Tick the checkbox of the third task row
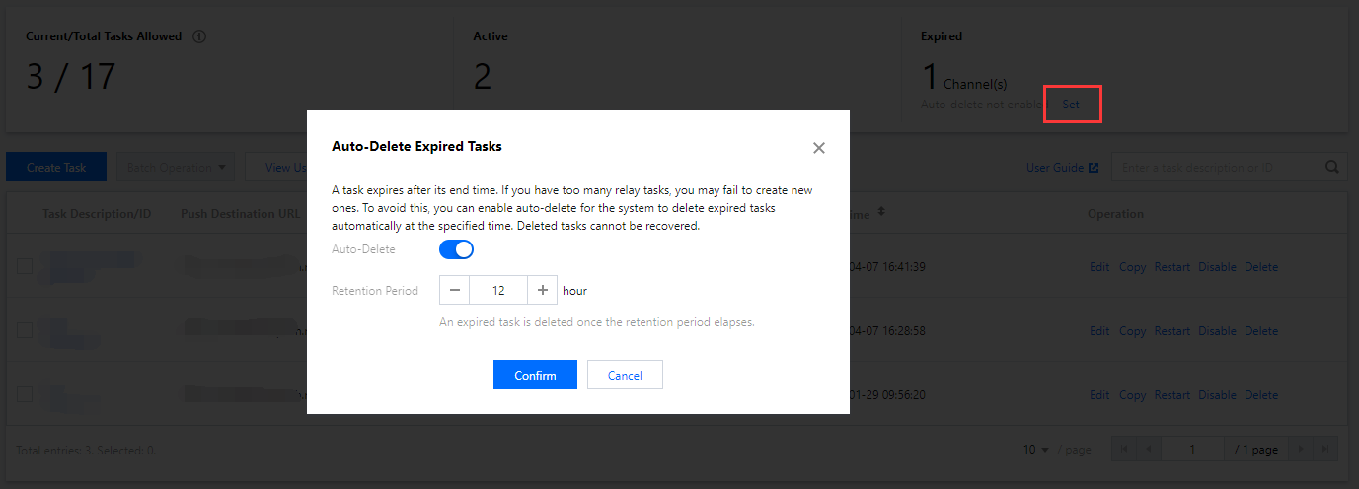 pyautogui.click(x=25, y=395)
